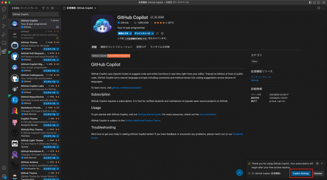
Task: Select the GitHub Copilot editor tab
Action: pos(80,8)
